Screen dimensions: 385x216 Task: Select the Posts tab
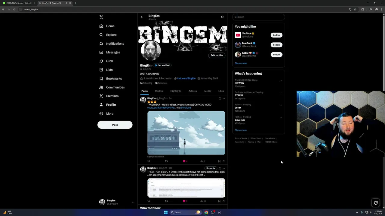pyautogui.click(x=144, y=91)
